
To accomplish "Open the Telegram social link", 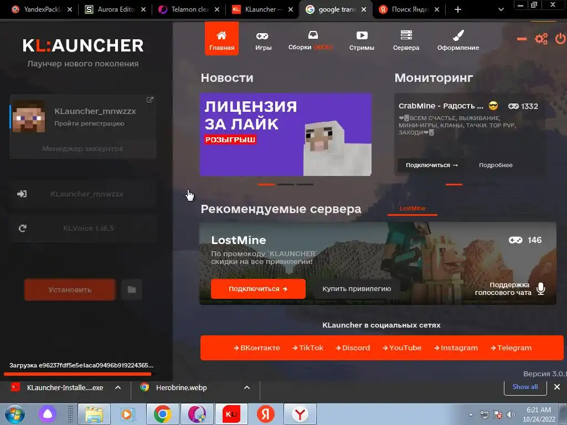I will (511, 348).
